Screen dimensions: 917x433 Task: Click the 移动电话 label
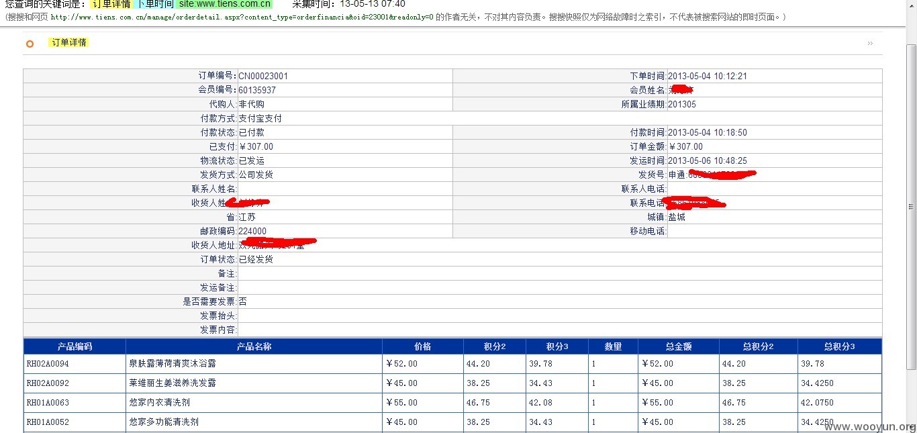pos(647,232)
